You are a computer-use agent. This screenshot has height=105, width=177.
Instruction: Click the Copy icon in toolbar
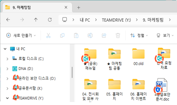(x=62, y=35)
